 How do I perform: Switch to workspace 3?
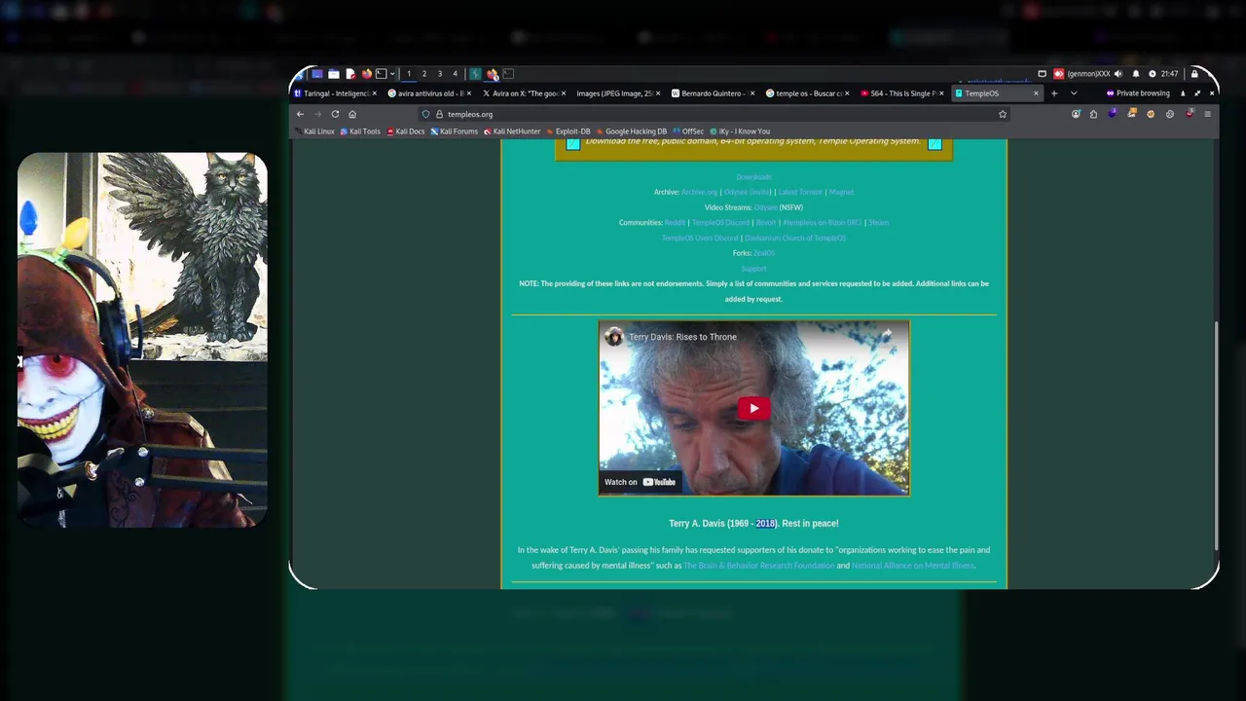pos(440,74)
